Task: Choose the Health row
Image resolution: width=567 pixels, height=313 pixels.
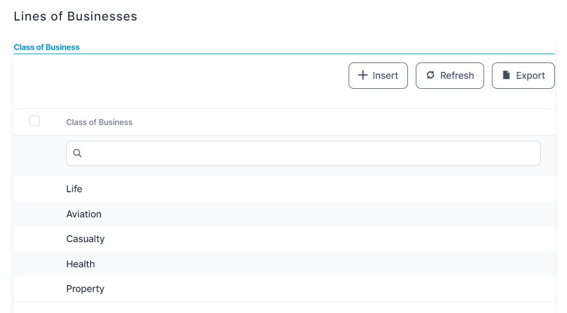Action: click(80, 264)
